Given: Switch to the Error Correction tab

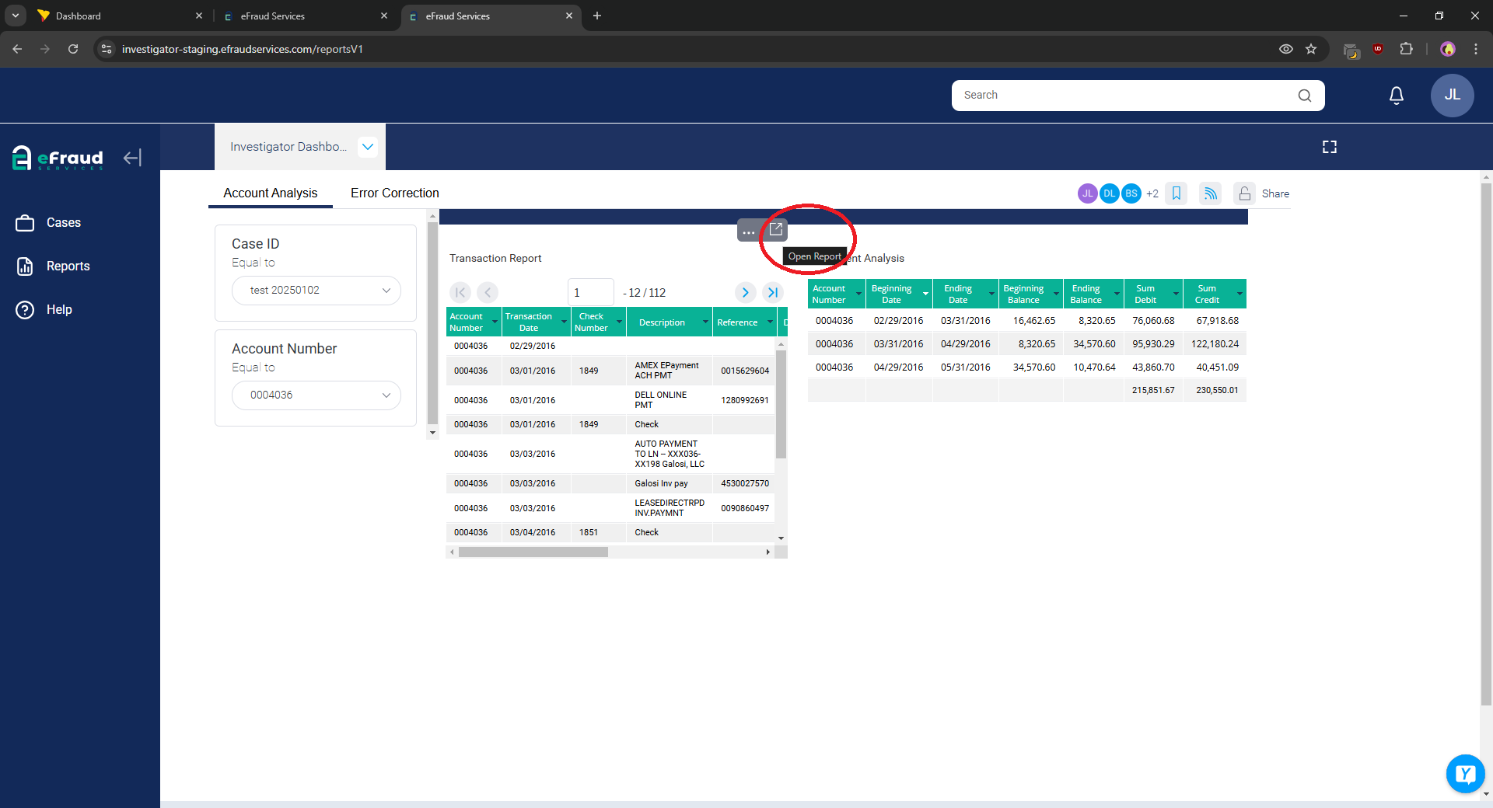Looking at the screenshot, I should [x=394, y=193].
